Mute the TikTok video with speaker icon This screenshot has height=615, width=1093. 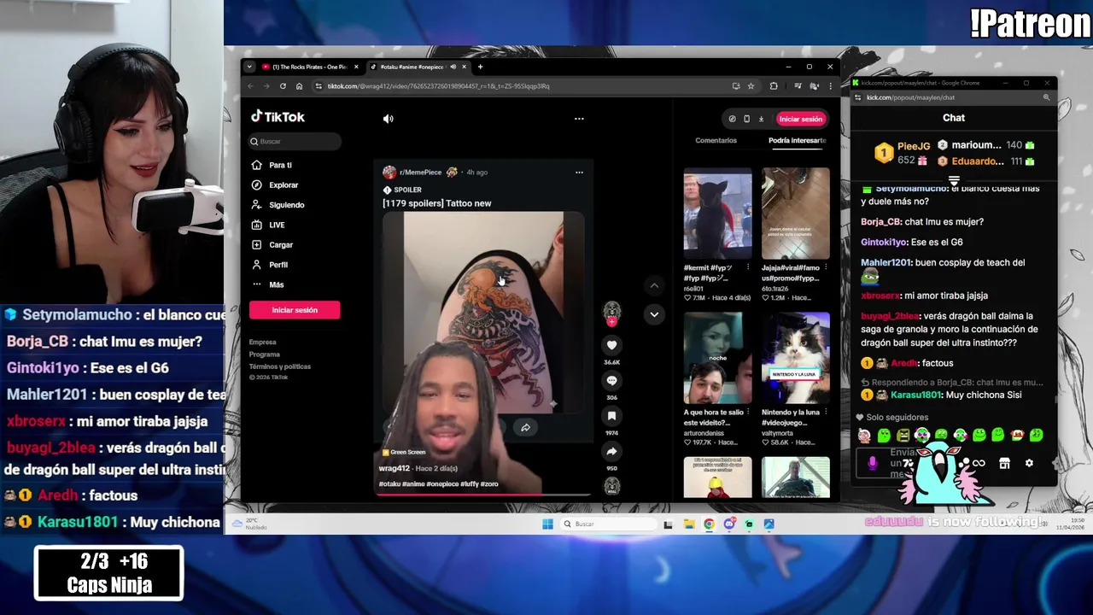coord(388,119)
